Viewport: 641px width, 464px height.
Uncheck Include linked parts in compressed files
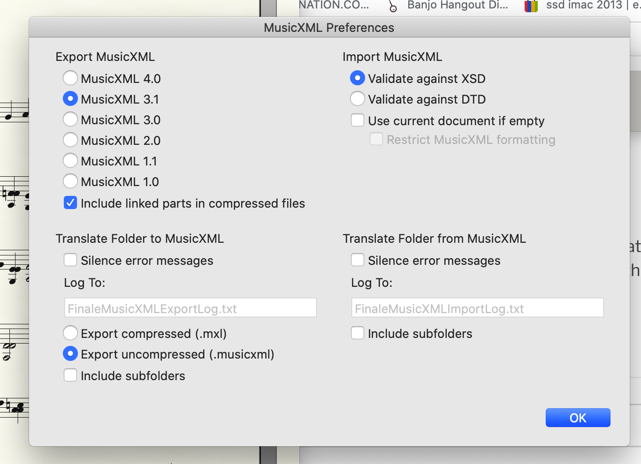click(70, 203)
